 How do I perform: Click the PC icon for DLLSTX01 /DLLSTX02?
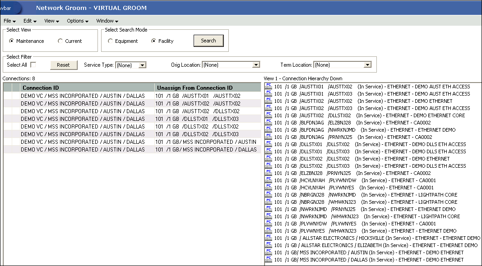click(268, 144)
